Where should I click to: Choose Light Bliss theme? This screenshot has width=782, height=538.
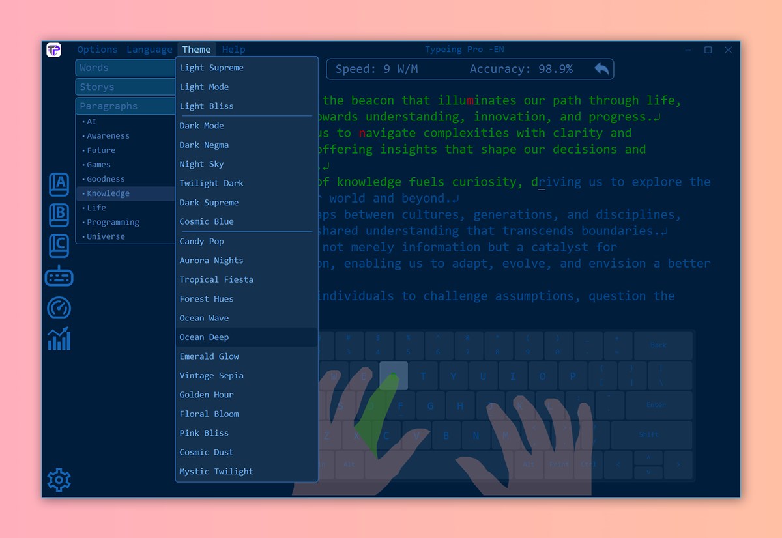click(246, 106)
